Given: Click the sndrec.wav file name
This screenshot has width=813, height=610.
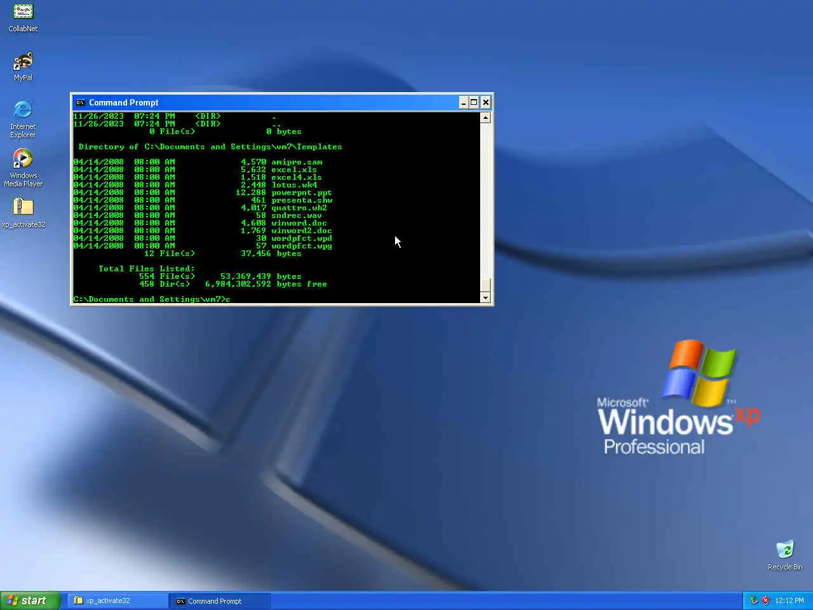Looking at the screenshot, I should tap(297, 215).
